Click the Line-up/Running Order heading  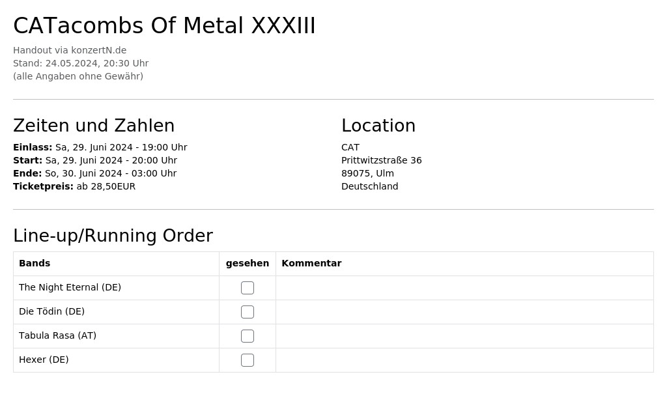point(113,236)
